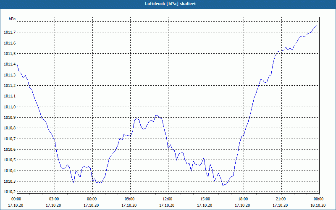Click the 00:00 label dated 17.10.20
Screen dimensions: 336x210
click(16, 199)
